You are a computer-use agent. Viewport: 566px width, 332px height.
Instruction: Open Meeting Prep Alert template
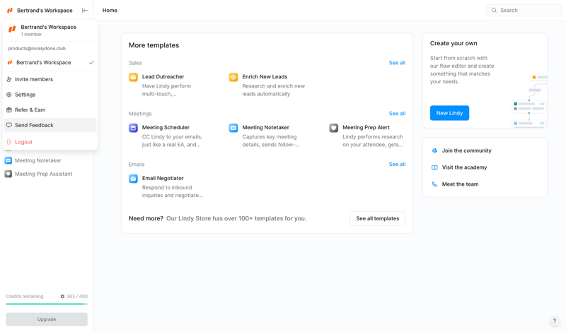click(x=367, y=136)
